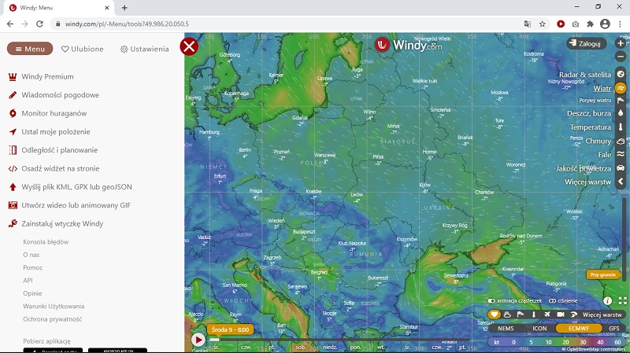Show favorites with heart icon in bottom bar
This screenshot has width=630, height=353.
coord(495,314)
